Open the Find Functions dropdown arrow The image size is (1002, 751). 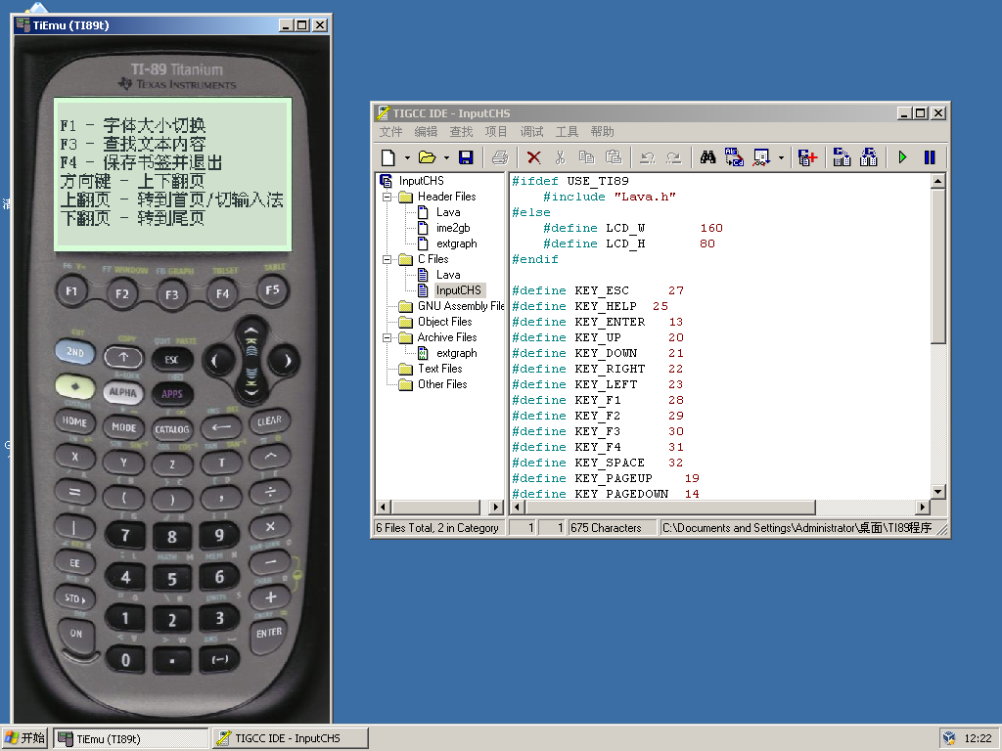coord(781,157)
